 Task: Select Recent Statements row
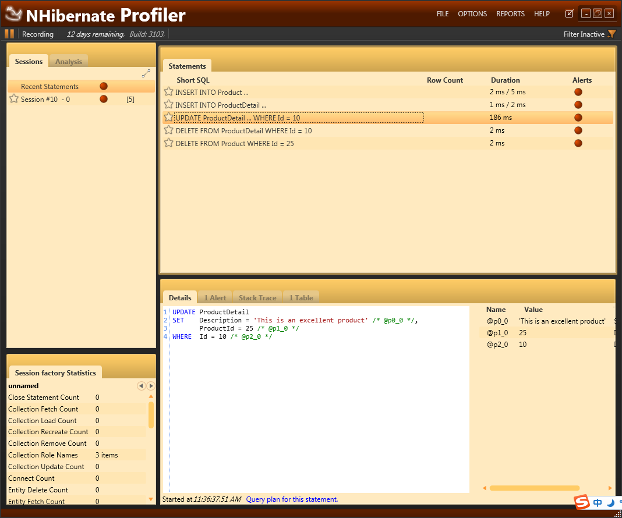tap(82, 86)
